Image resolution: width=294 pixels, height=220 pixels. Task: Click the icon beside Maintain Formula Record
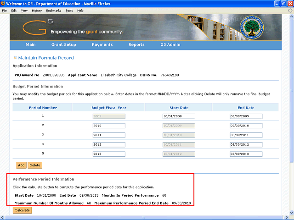coord(15,58)
